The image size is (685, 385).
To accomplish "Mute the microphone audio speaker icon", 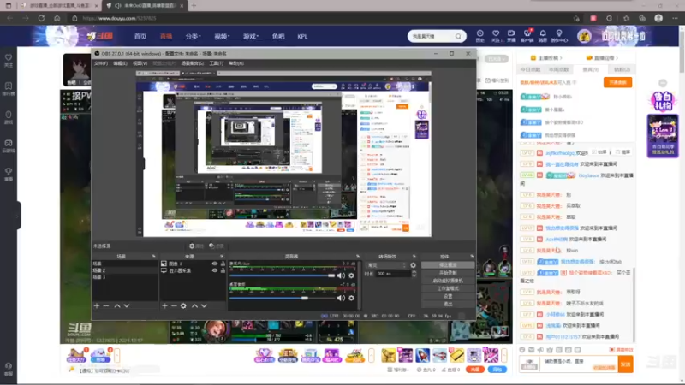I will 341,275.
